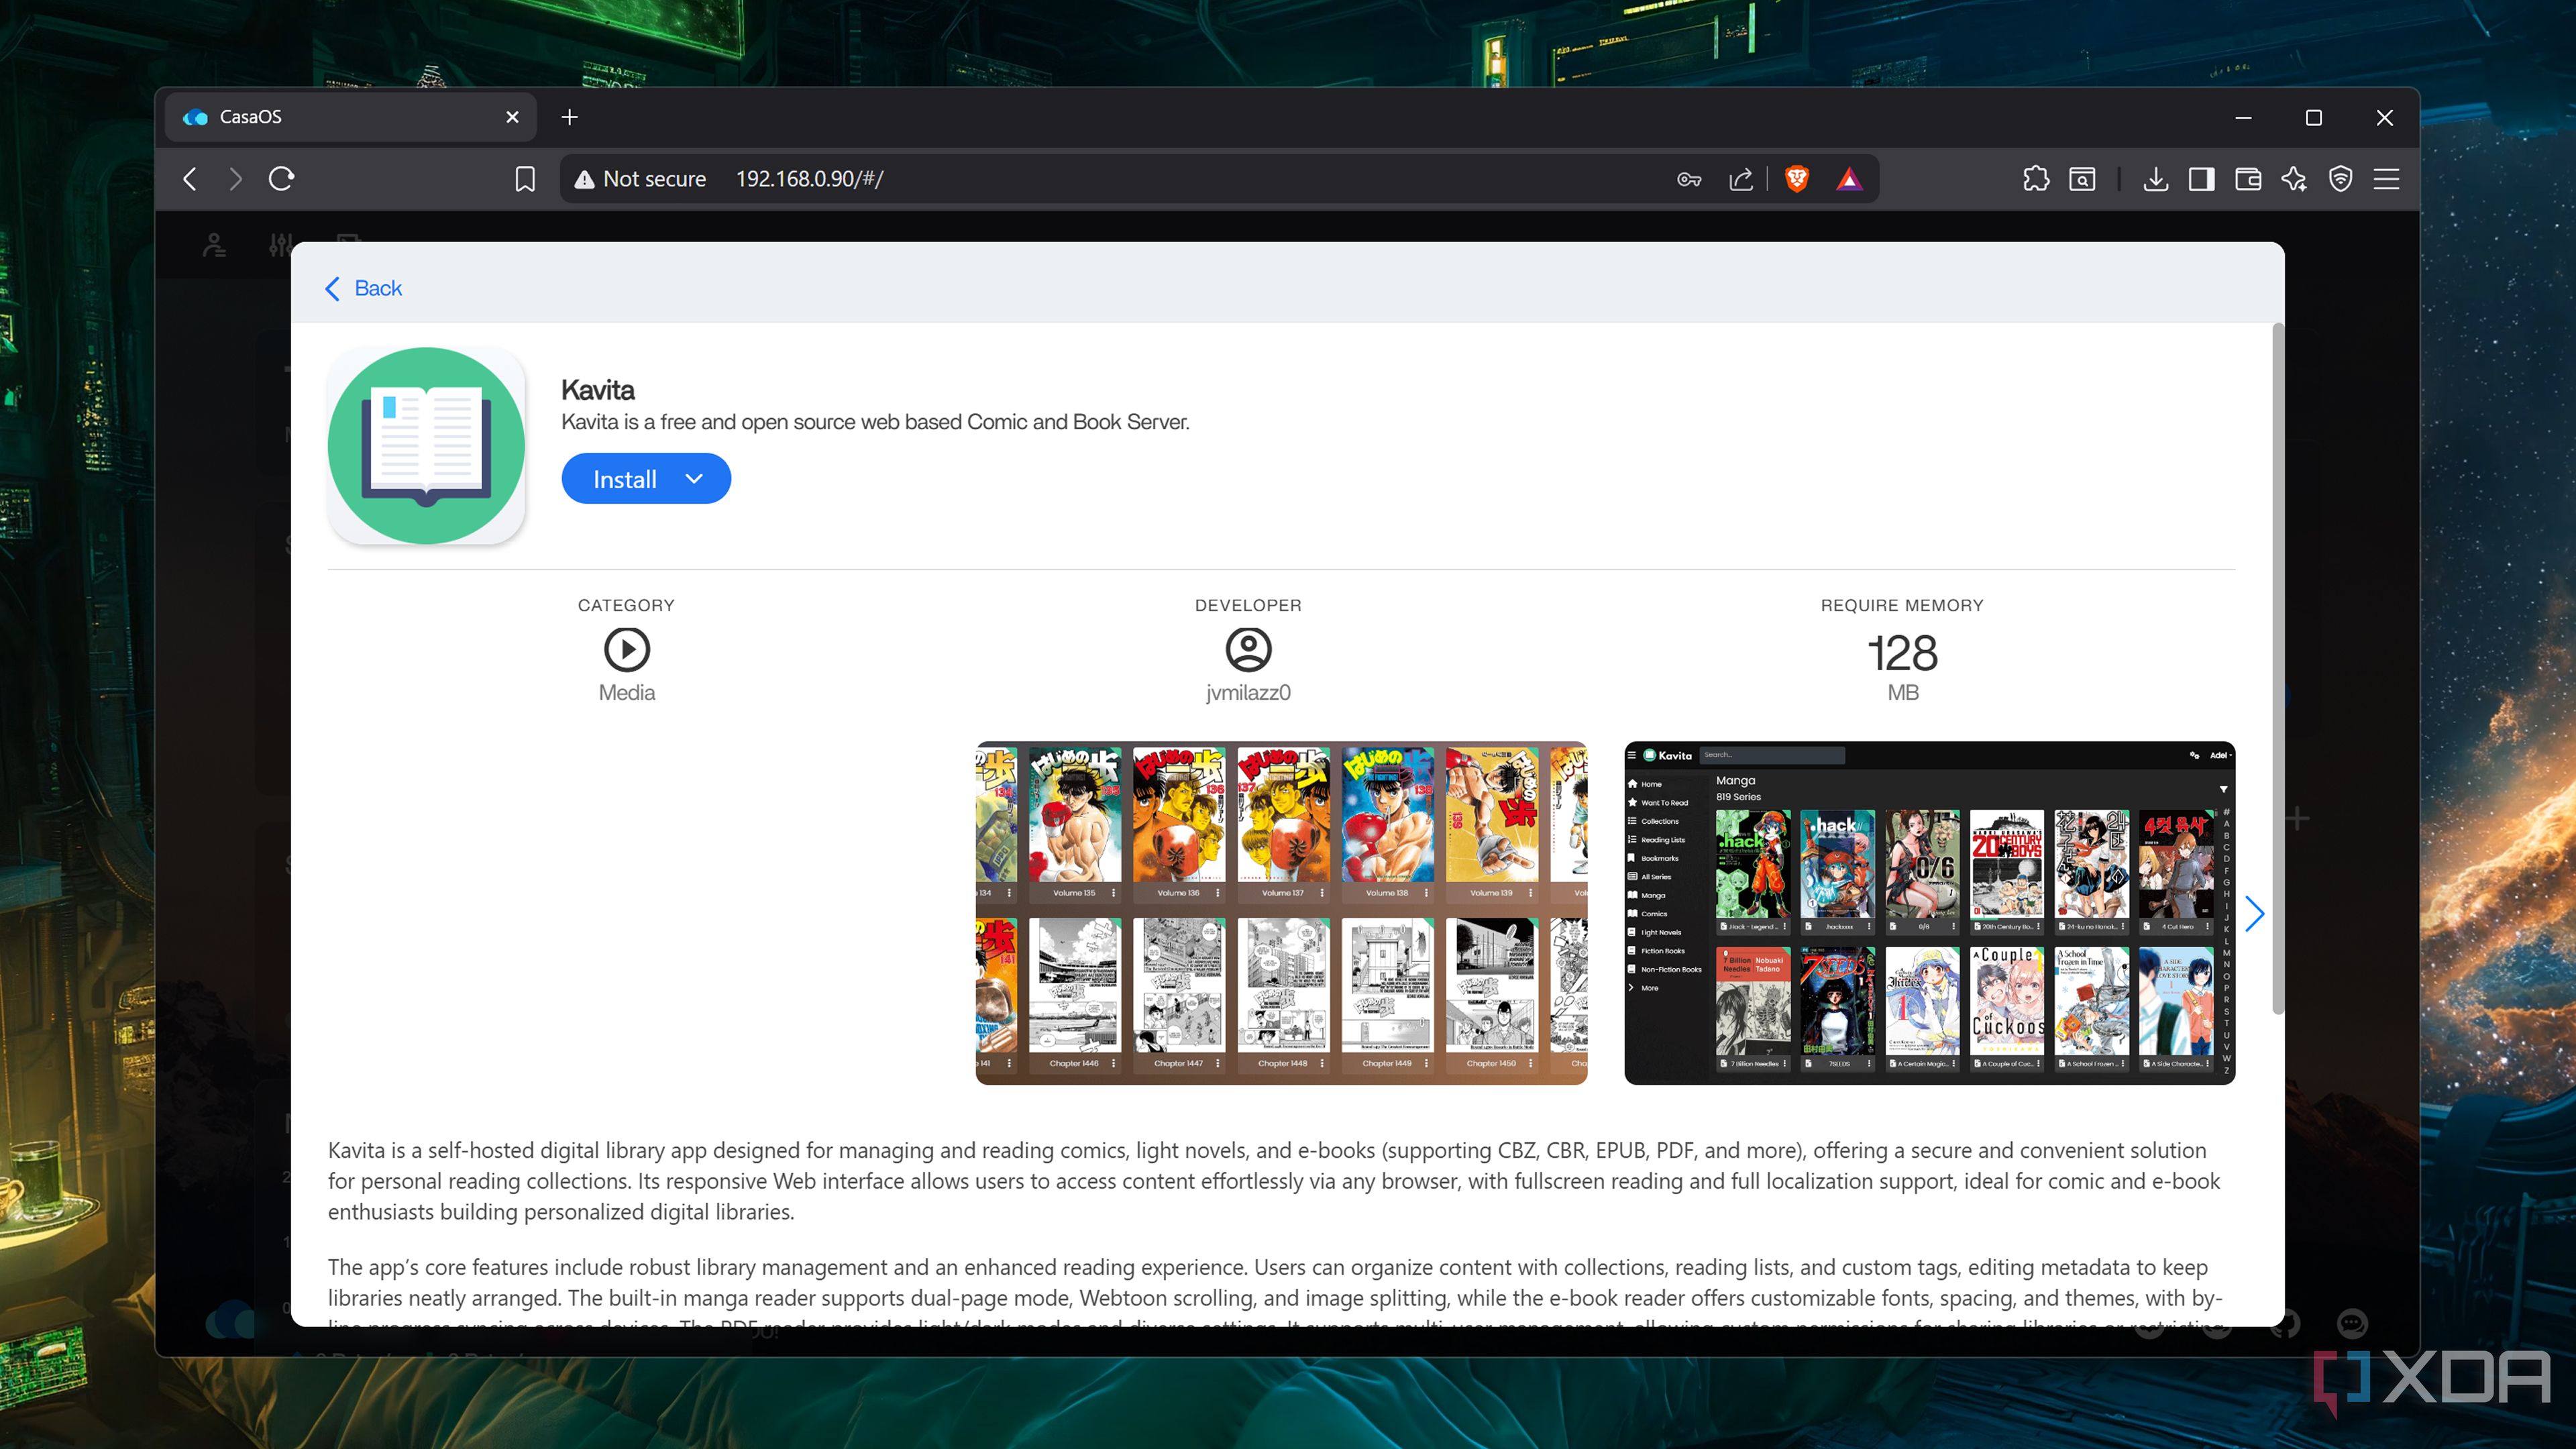Click the 'Kavita' app title text
Screen dimensions: 2576x1449
pyautogui.click(x=597, y=390)
